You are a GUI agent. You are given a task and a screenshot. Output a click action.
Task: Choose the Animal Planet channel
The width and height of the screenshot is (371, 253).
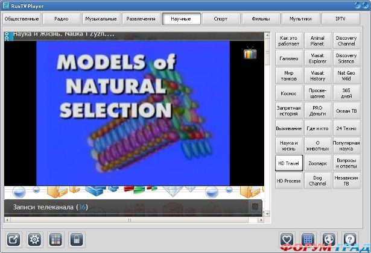coord(317,41)
